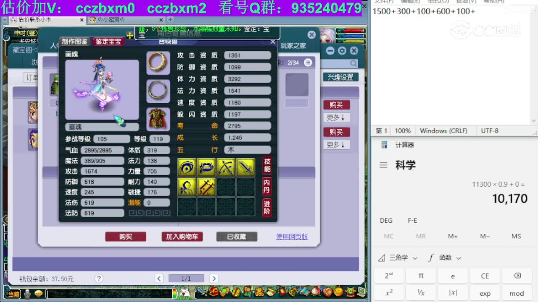
Task: Select the figure skill icon in second row
Action: 187,187
